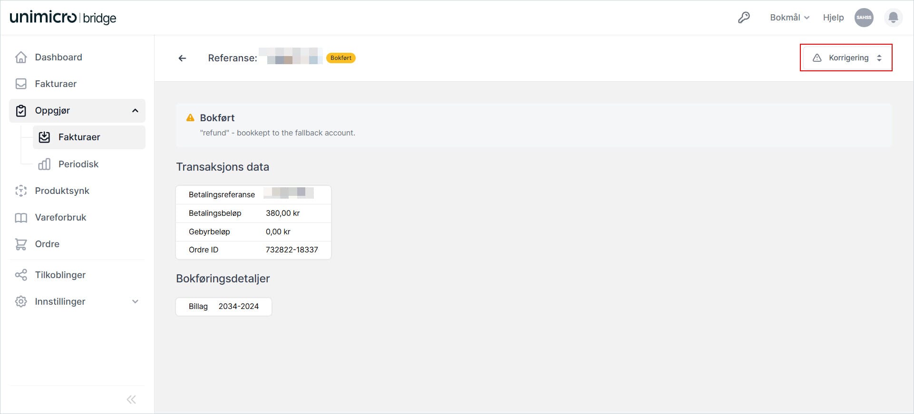The height and width of the screenshot is (414, 914).
Task: Click the Ordre shopping cart icon
Action: click(21, 244)
